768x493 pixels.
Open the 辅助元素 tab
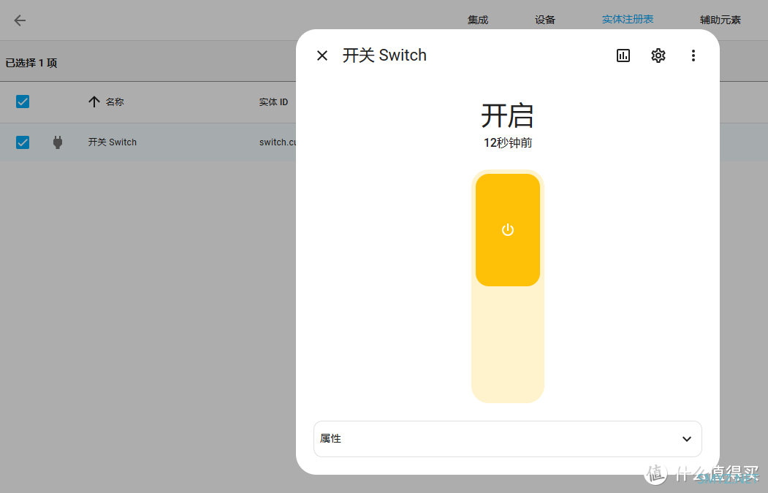pyautogui.click(x=720, y=20)
